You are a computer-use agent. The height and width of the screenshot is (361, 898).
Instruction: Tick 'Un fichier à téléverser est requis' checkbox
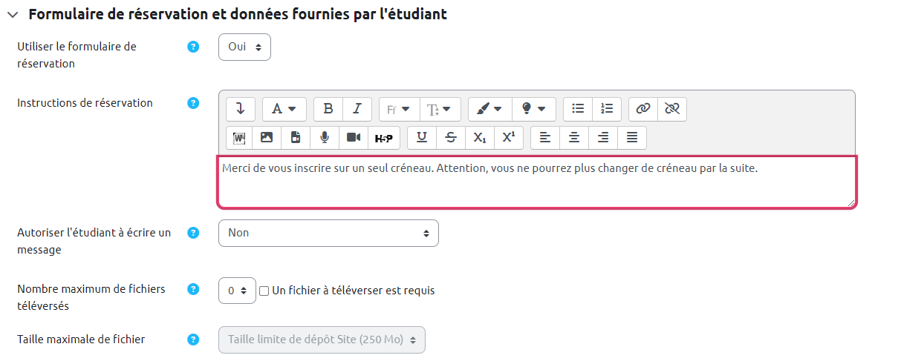tap(264, 291)
